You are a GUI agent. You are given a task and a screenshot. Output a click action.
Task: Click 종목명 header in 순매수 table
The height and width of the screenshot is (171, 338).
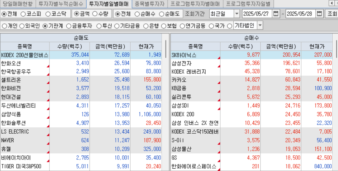tap(195, 46)
